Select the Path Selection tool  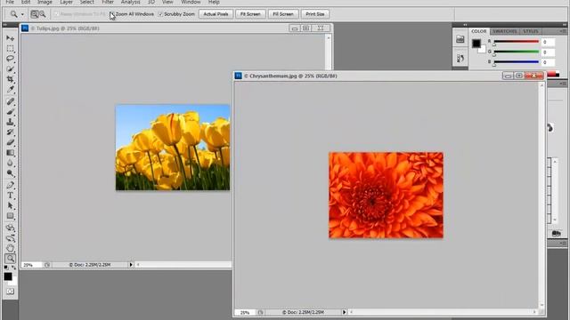point(10,205)
